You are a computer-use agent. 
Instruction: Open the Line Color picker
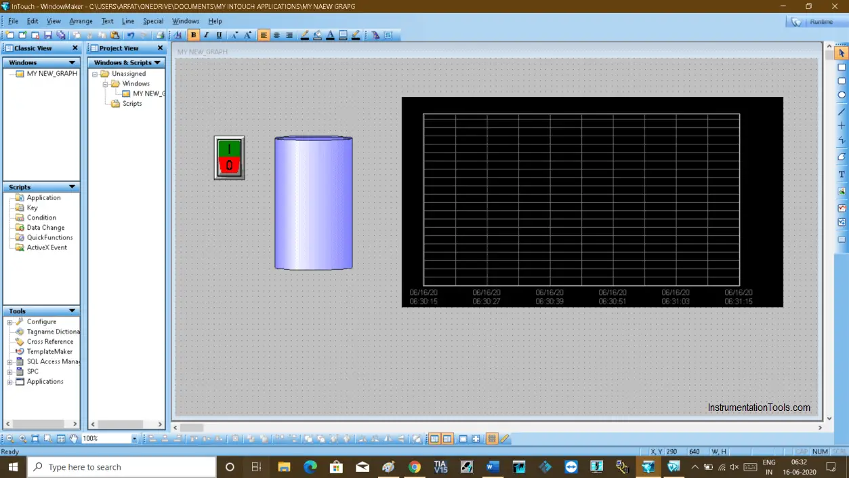click(x=305, y=35)
